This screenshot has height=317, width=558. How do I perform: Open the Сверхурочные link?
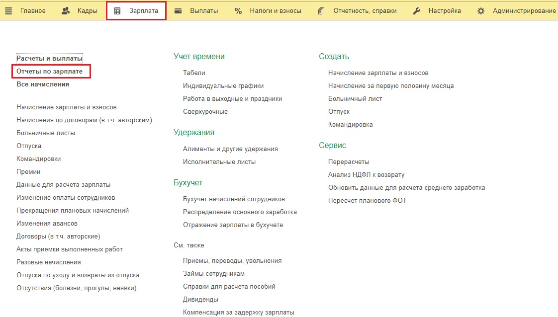(x=205, y=112)
